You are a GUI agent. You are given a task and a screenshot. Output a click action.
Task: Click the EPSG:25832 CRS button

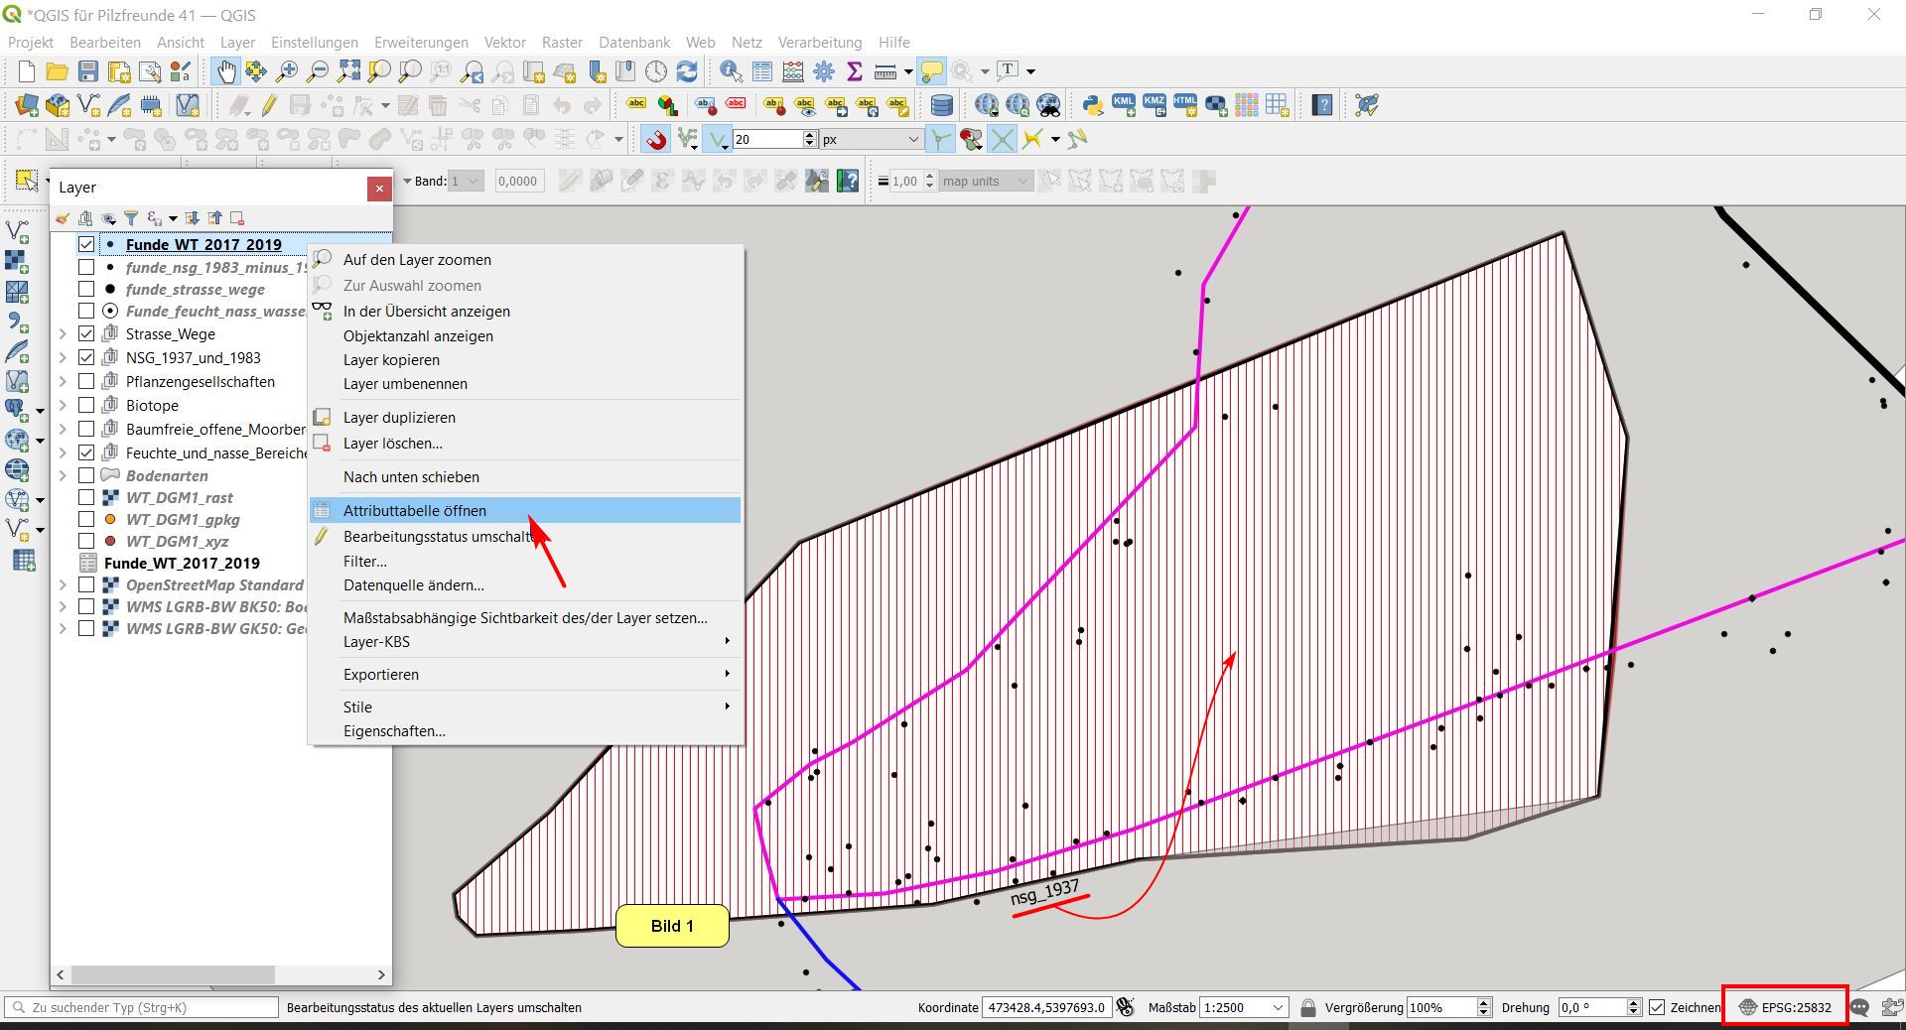click(1785, 1007)
